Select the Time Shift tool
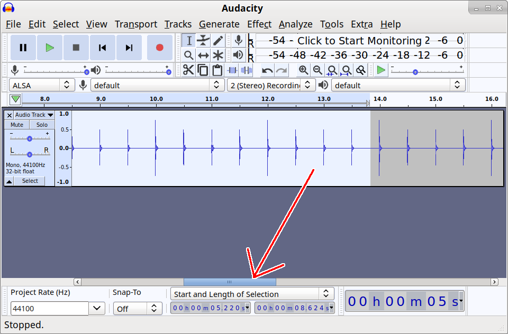Screen dimensions: 508x334 click(203, 55)
